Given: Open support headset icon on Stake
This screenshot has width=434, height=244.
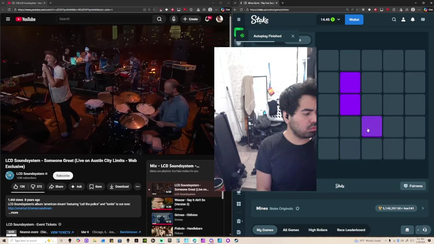Looking at the screenshot, I should point(425,230).
